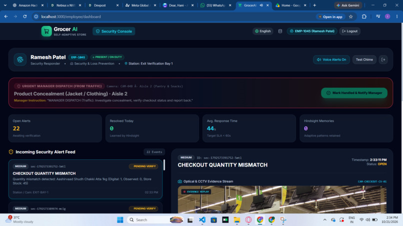Switch to the Amazon Hack browser tab
The width and height of the screenshot is (403, 226).
[x=28, y=5]
